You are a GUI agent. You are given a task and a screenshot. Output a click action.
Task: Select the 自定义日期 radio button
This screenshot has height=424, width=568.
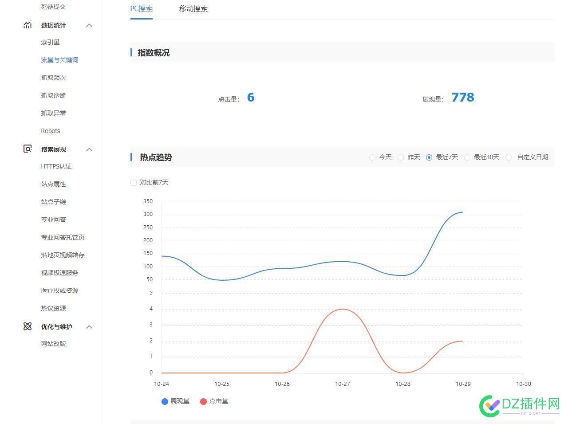pyautogui.click(x=509, y=157)
